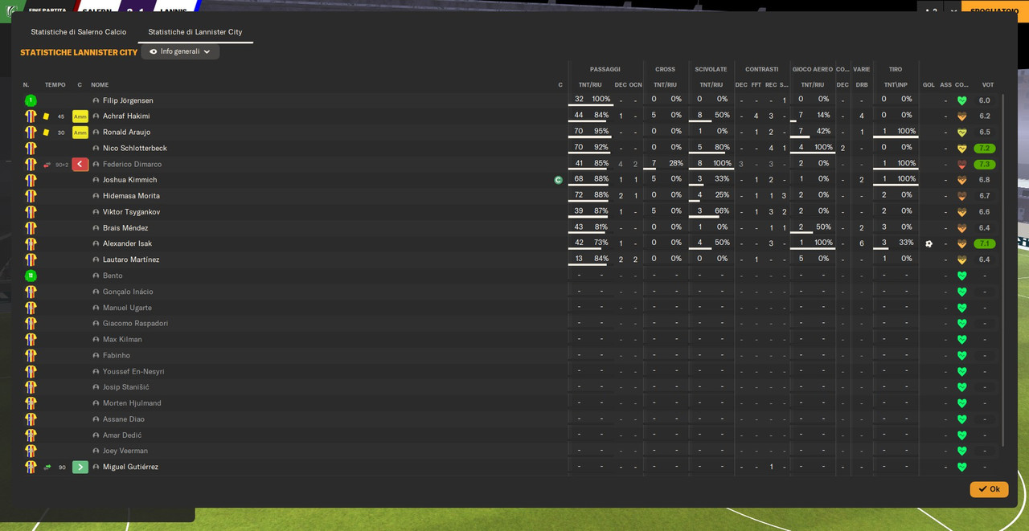Click Achraf Hakimi's yellow card icon
The height and width of the screenshot is (531, 1029).
(46, 116)
